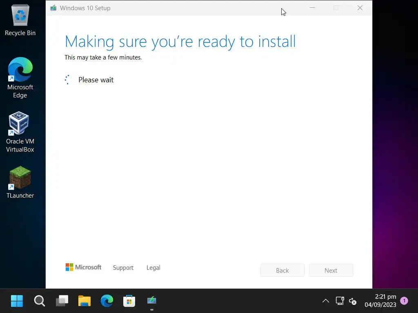
Task: Click the Back button
Action: [282, 271]
